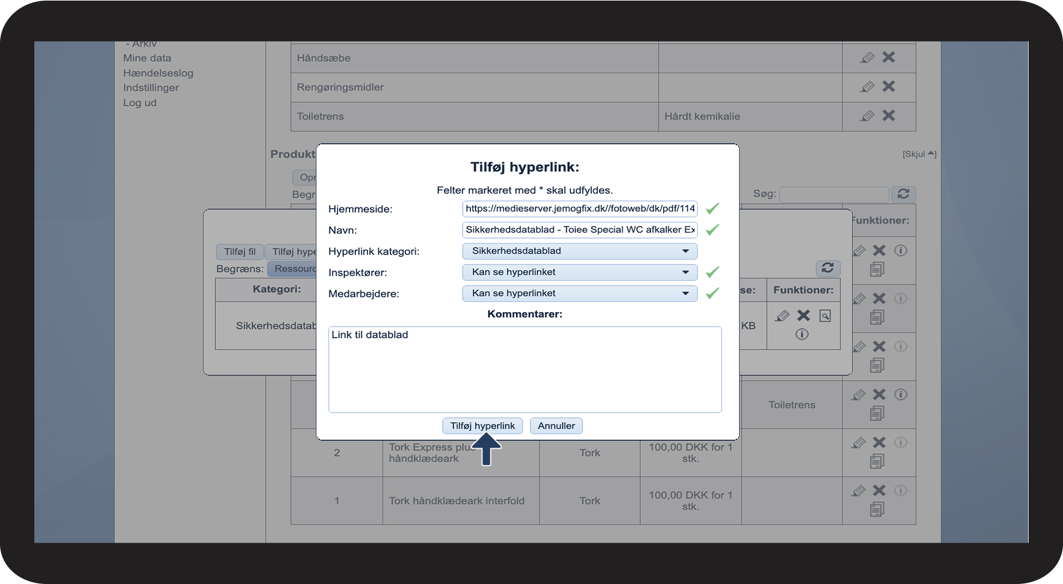Click the Tilføj hyperlink submit button

pyautogui.click(x=482, y=426)
